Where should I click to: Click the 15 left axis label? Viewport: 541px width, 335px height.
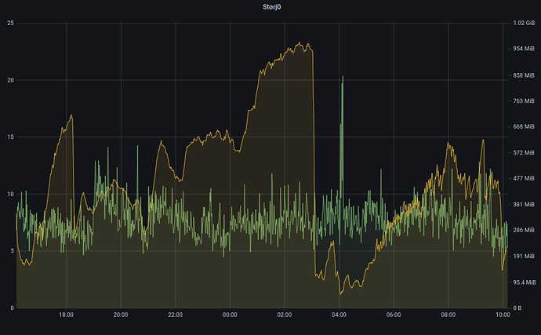[9, 137]
